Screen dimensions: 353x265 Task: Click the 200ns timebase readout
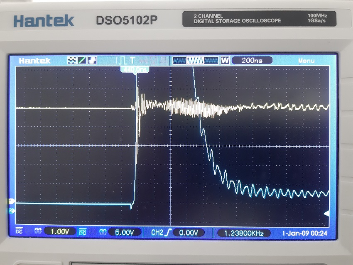[252, 60]
